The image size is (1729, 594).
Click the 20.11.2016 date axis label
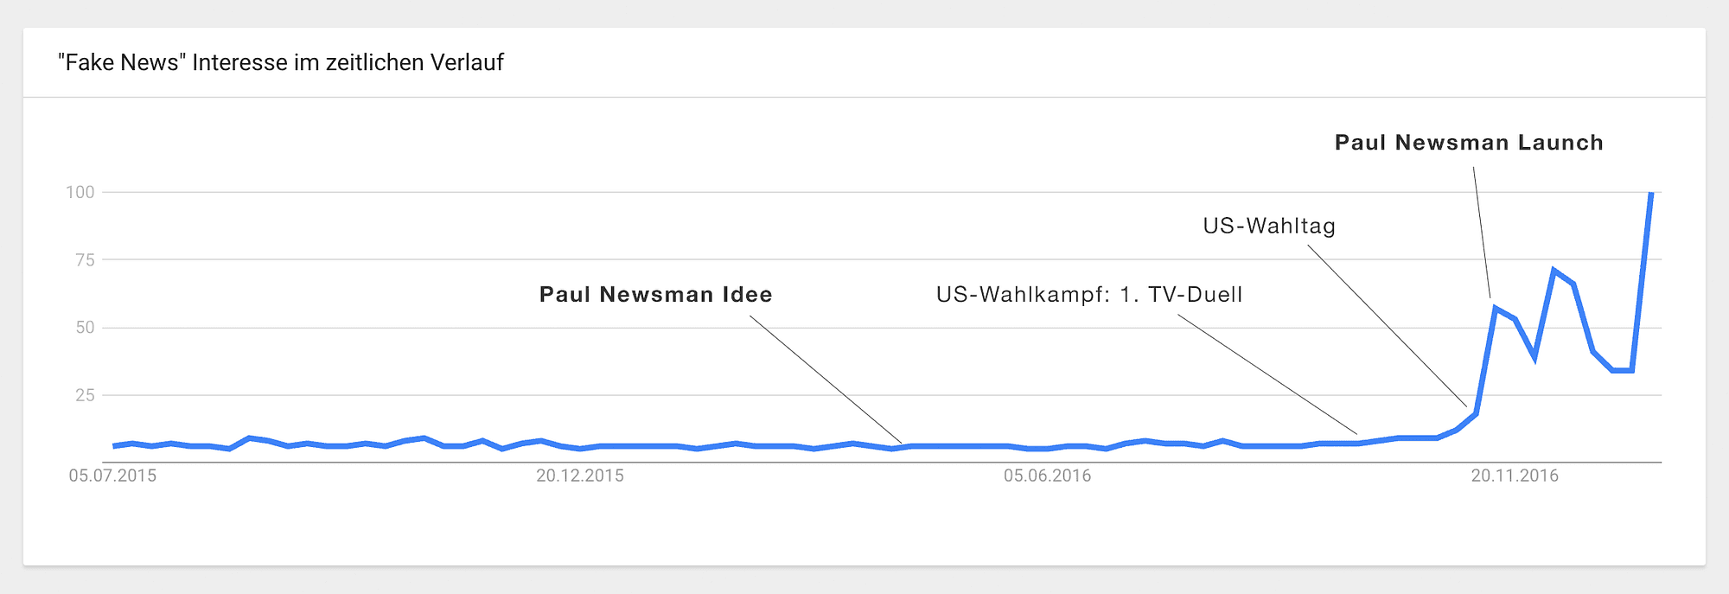click(1515, 476)
